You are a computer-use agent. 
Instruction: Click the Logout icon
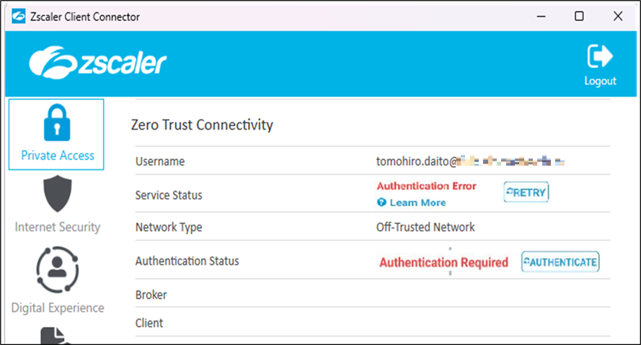600,56
